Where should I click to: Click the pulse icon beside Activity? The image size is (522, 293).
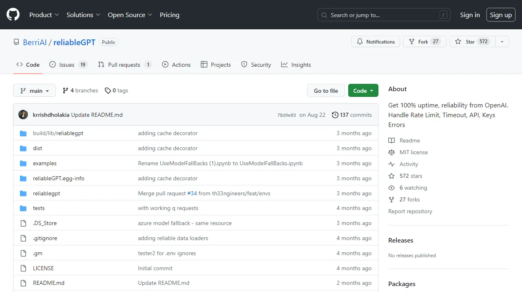point(391,164)
